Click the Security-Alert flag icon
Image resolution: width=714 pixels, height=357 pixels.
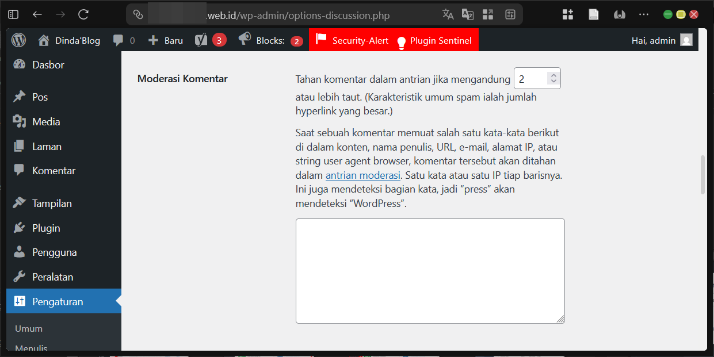[x=321, y=40]
